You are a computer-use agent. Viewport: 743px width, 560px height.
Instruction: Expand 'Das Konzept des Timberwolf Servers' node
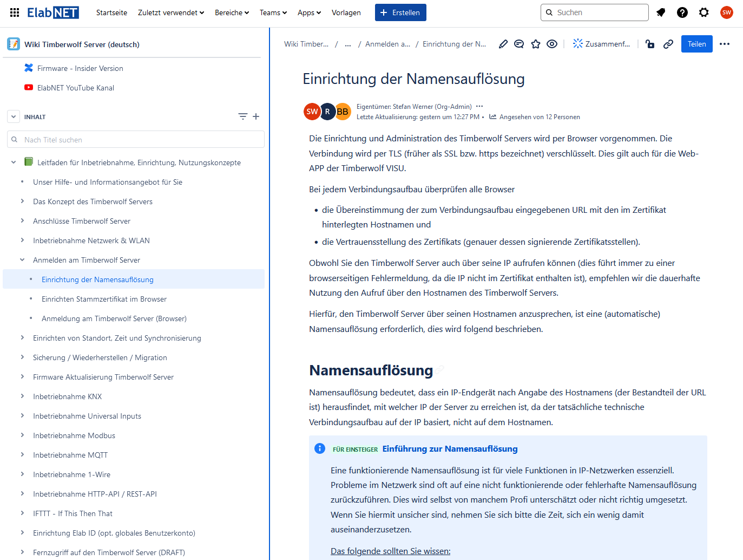point(22,201)
